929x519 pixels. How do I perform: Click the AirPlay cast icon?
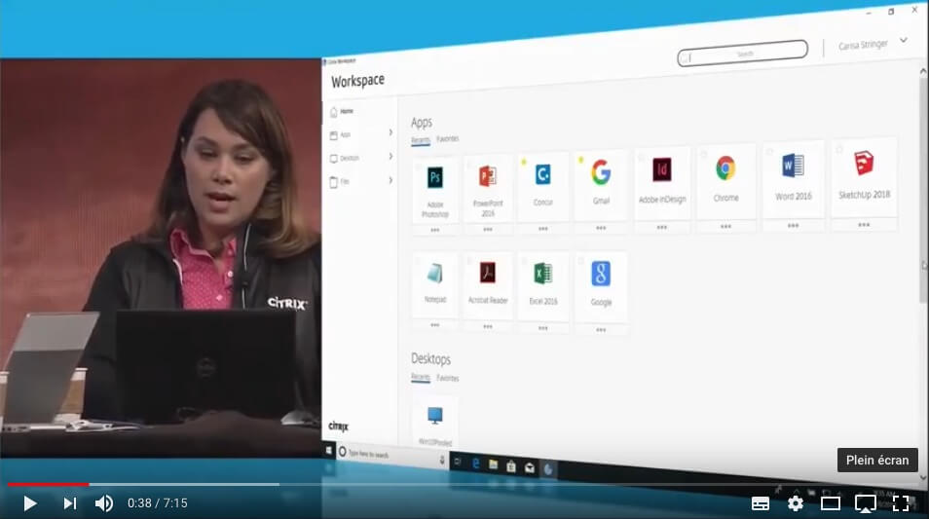click(865, 503)
